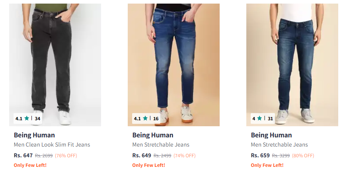Click the 4 rating badge with 31 reviews
The width and height of the screenshot is (345, 178).
tap(263, 118)
